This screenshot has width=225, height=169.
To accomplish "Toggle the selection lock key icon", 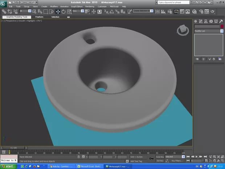I will pos(151,158).
